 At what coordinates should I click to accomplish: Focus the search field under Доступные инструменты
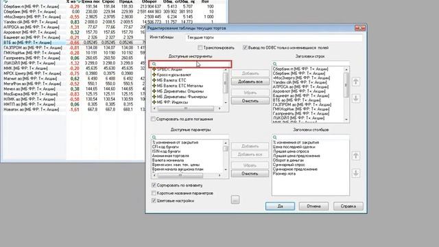[x=190, y=64]
